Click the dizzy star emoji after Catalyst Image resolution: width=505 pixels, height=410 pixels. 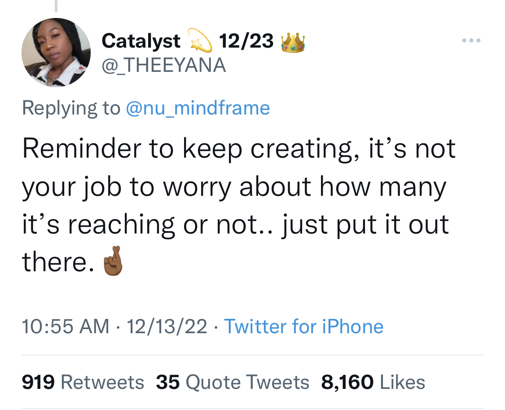(x=200, y=40)
